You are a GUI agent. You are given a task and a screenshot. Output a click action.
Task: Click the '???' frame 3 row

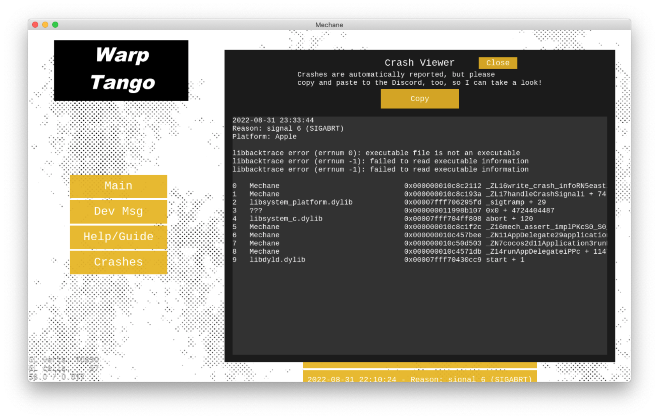point(393,211)
